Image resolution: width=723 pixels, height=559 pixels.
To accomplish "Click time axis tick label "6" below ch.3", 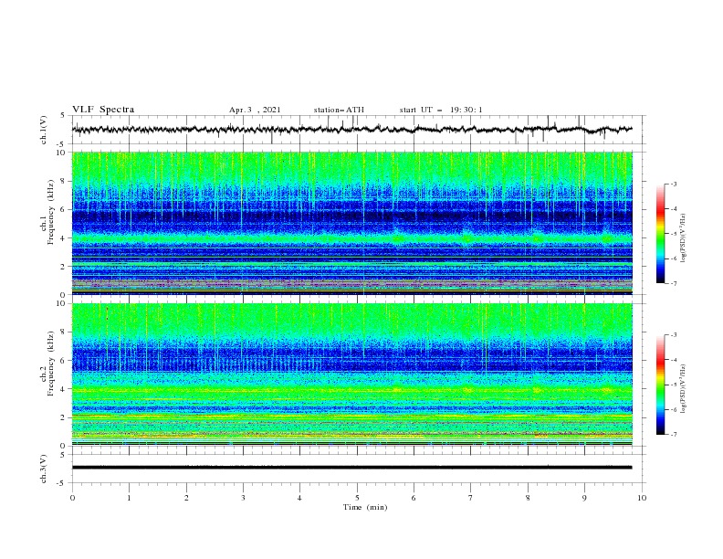I will point(414,498).
